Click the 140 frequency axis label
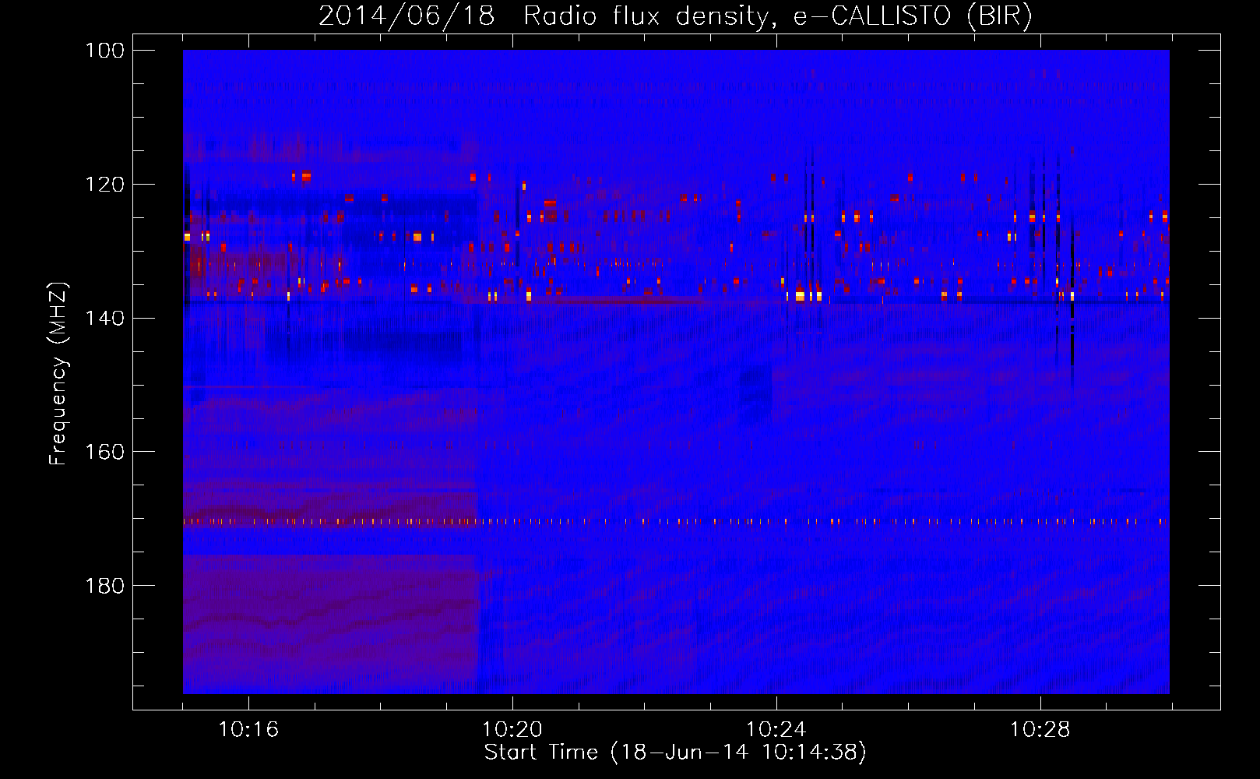The image size is (1260, 779). coord(104,318)
